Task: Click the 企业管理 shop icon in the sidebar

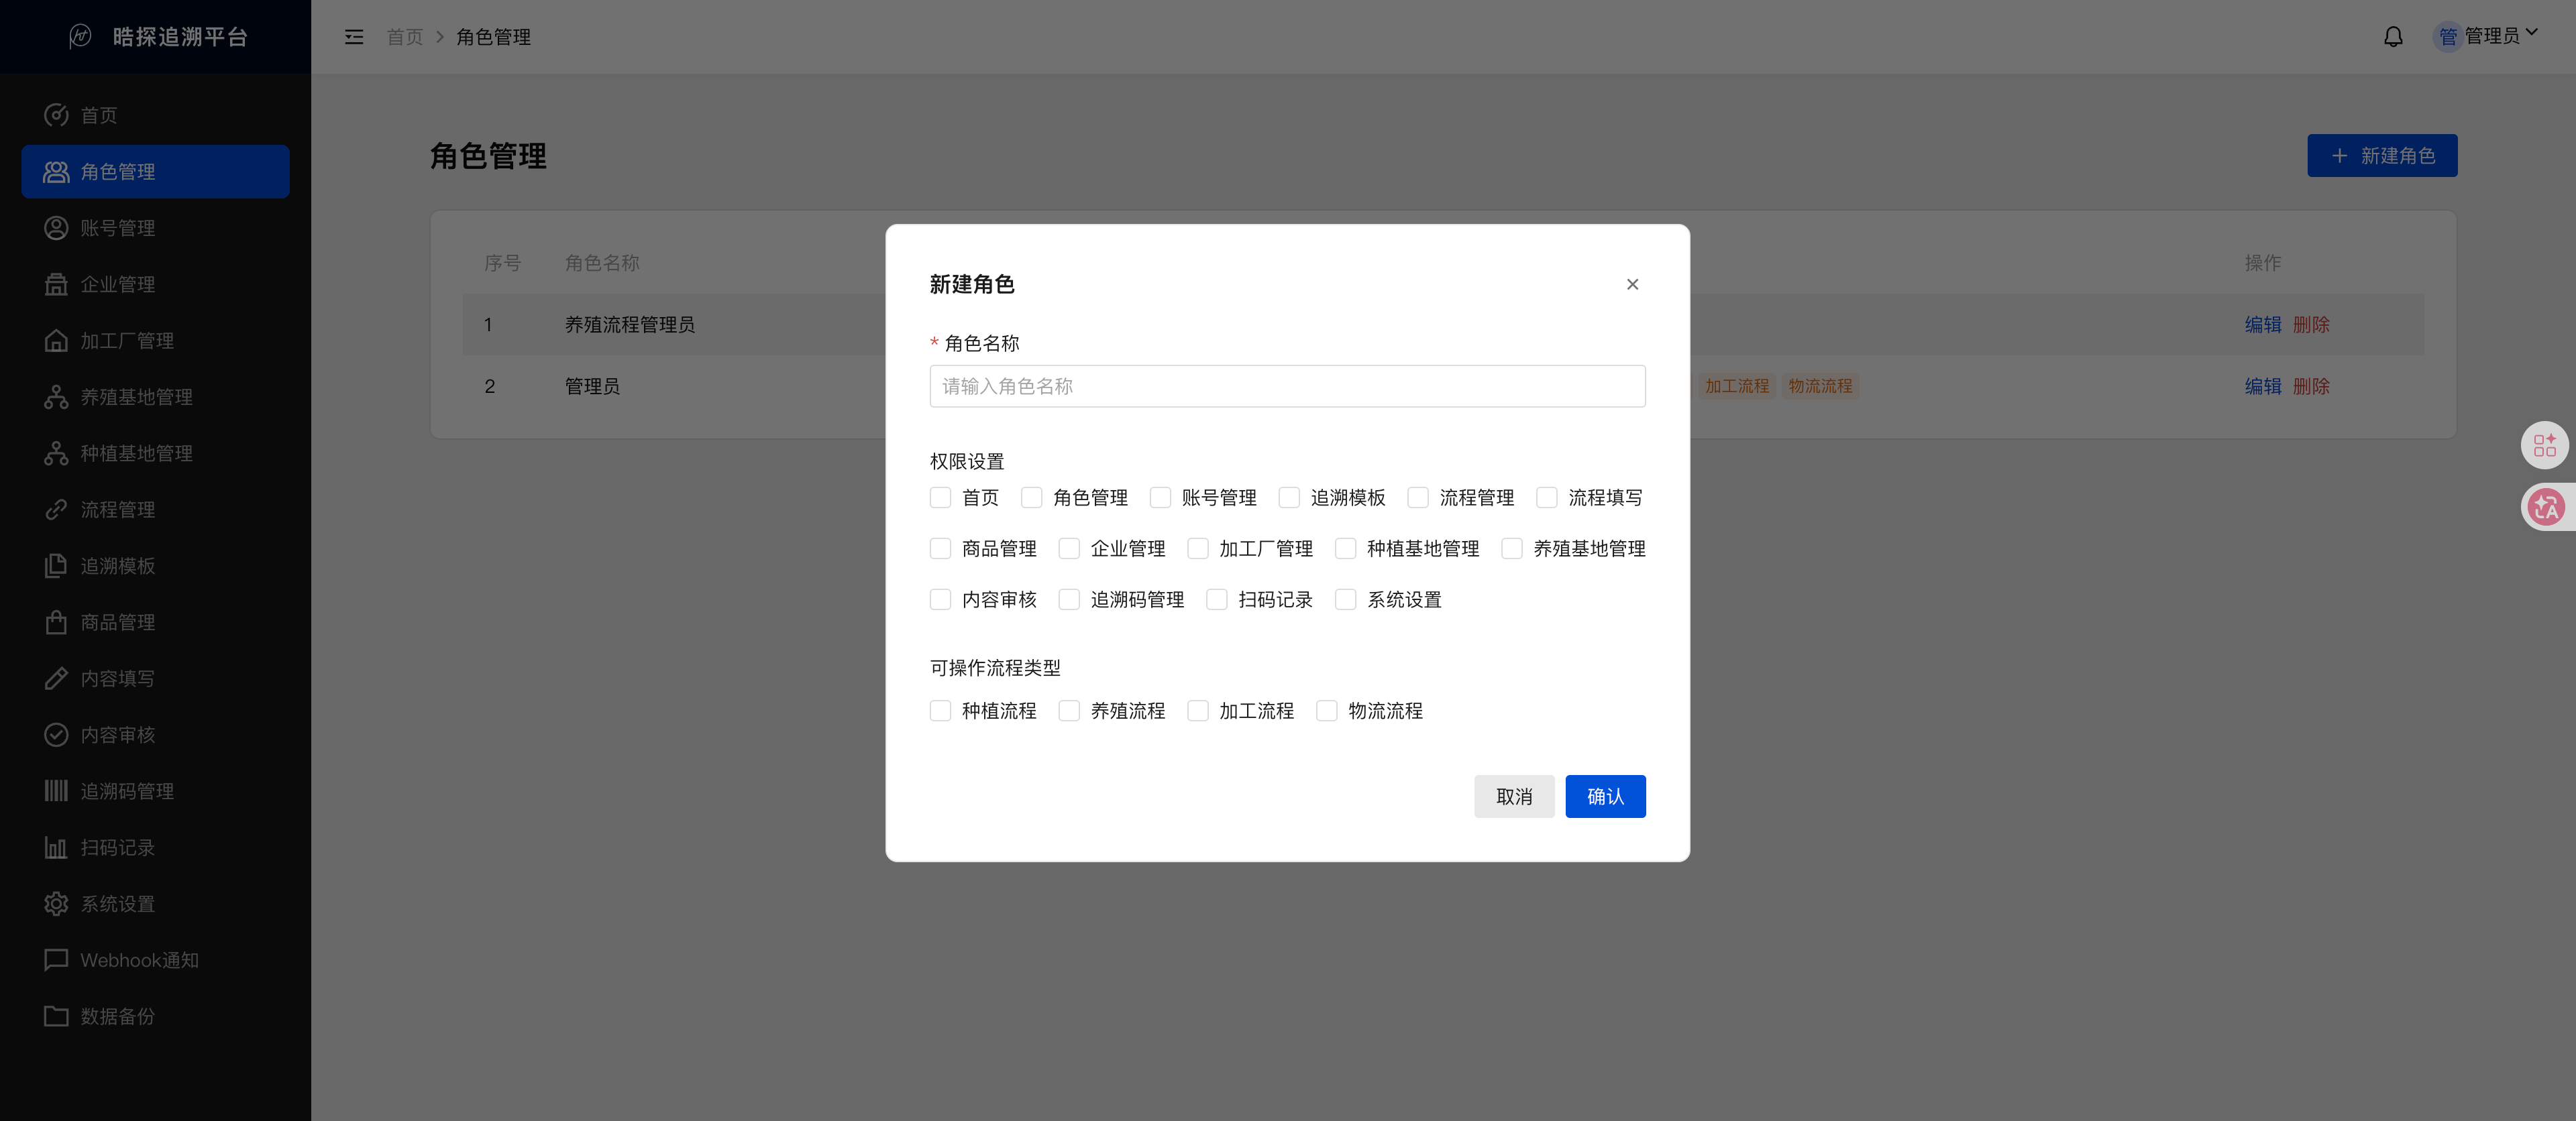Action: [56, 285]
